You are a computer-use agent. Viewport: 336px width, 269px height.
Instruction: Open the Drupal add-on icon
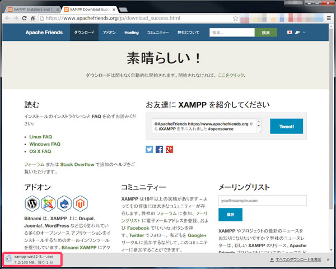click(64, 203)
